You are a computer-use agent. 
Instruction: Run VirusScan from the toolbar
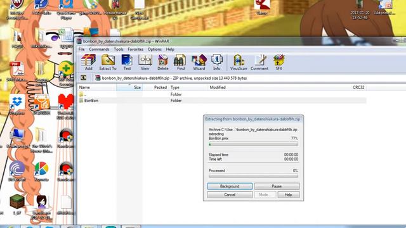coord(239,62)
